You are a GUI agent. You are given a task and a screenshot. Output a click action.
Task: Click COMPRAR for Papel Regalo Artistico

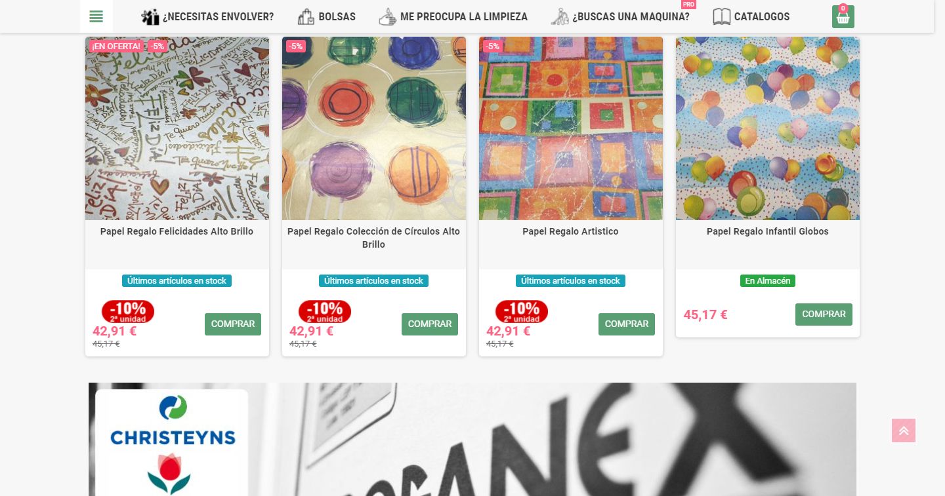pos(627,324)
